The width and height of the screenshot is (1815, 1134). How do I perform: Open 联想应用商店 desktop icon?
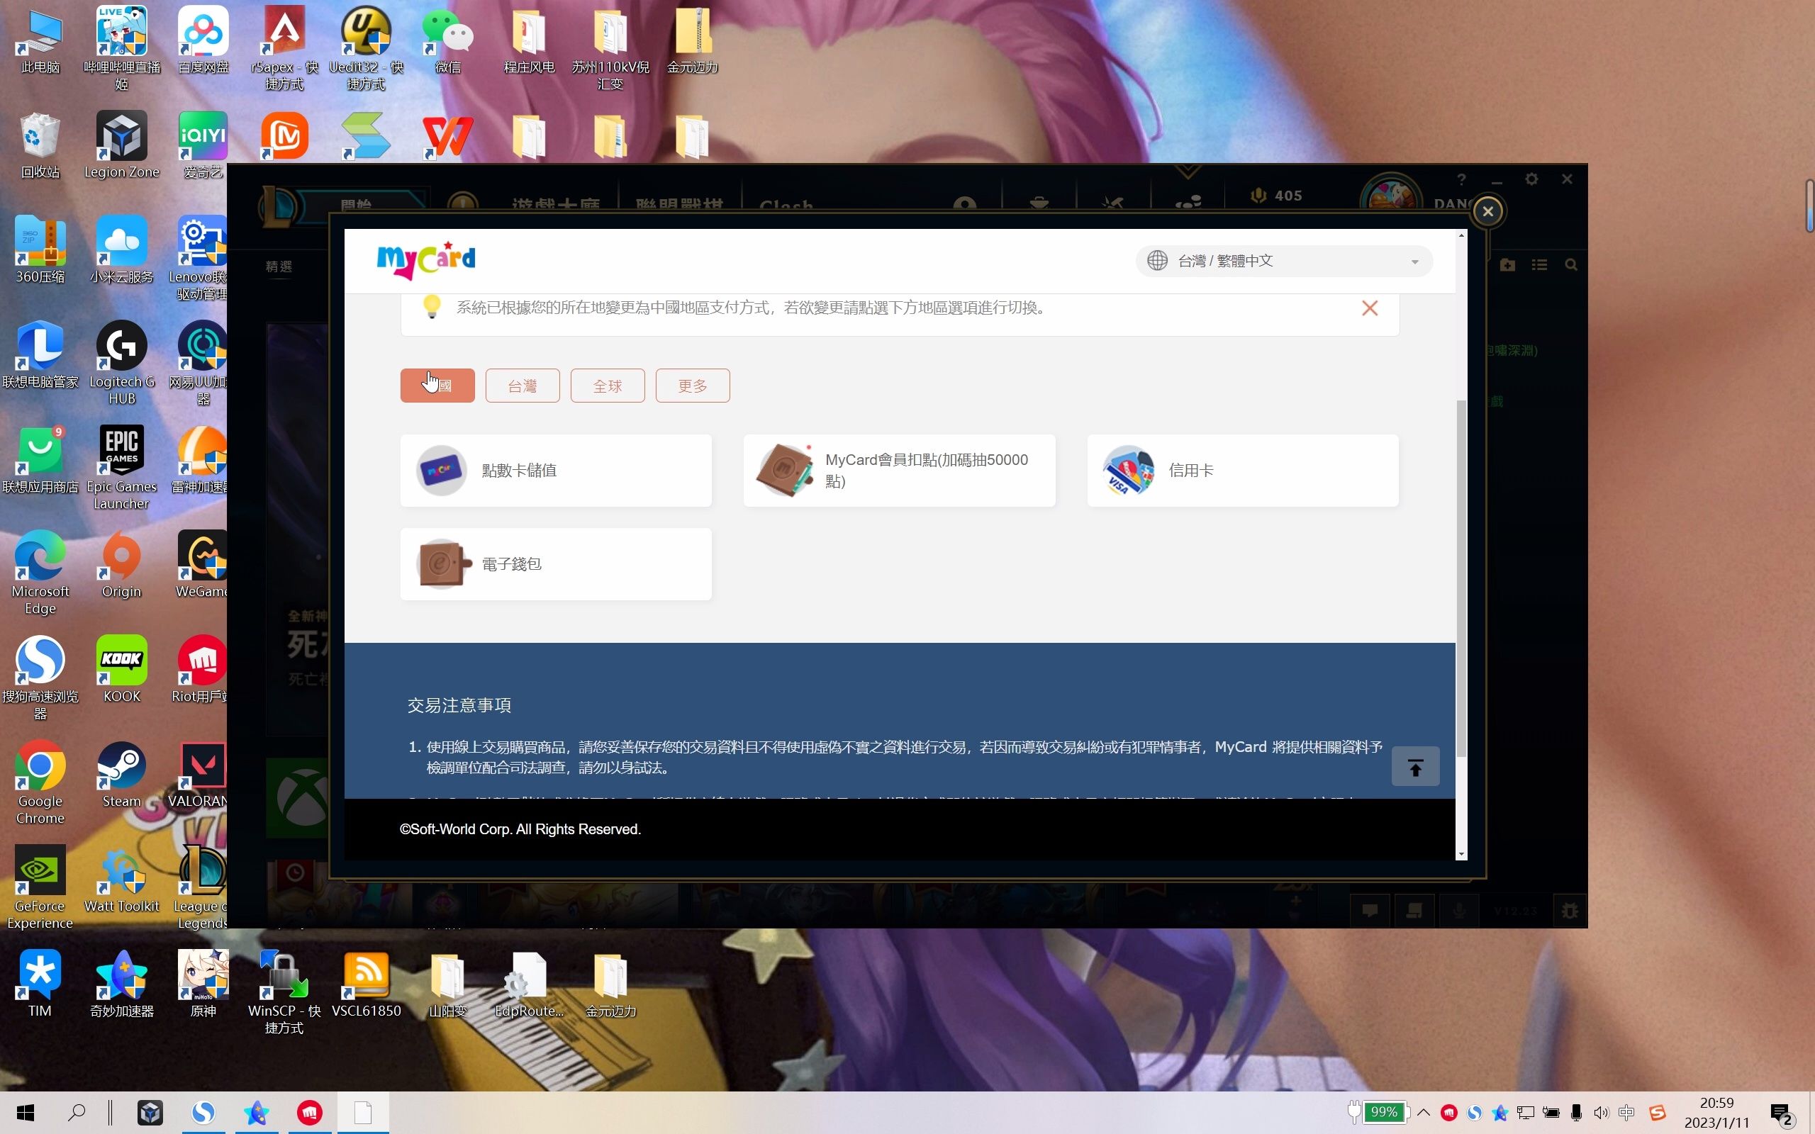pos(40,461)
